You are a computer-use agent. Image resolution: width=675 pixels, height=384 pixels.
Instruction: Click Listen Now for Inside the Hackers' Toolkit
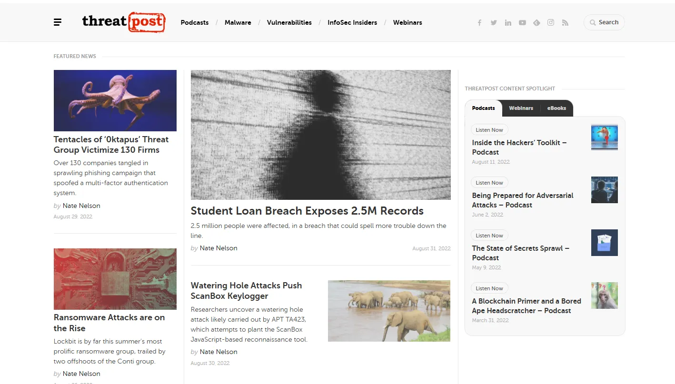(x=489, y=130)
